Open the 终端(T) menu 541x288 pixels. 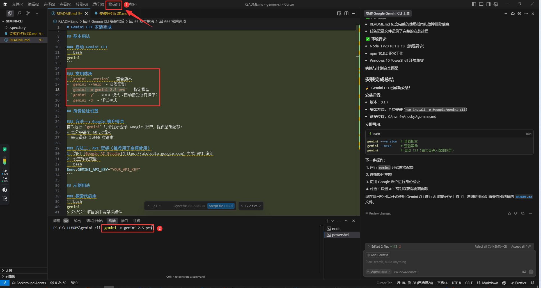pyautogui.click(x=114, y=4)
